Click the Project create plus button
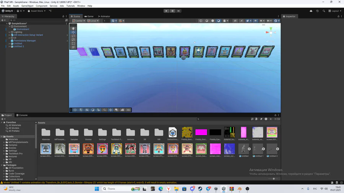 click(x=3, y=119)
